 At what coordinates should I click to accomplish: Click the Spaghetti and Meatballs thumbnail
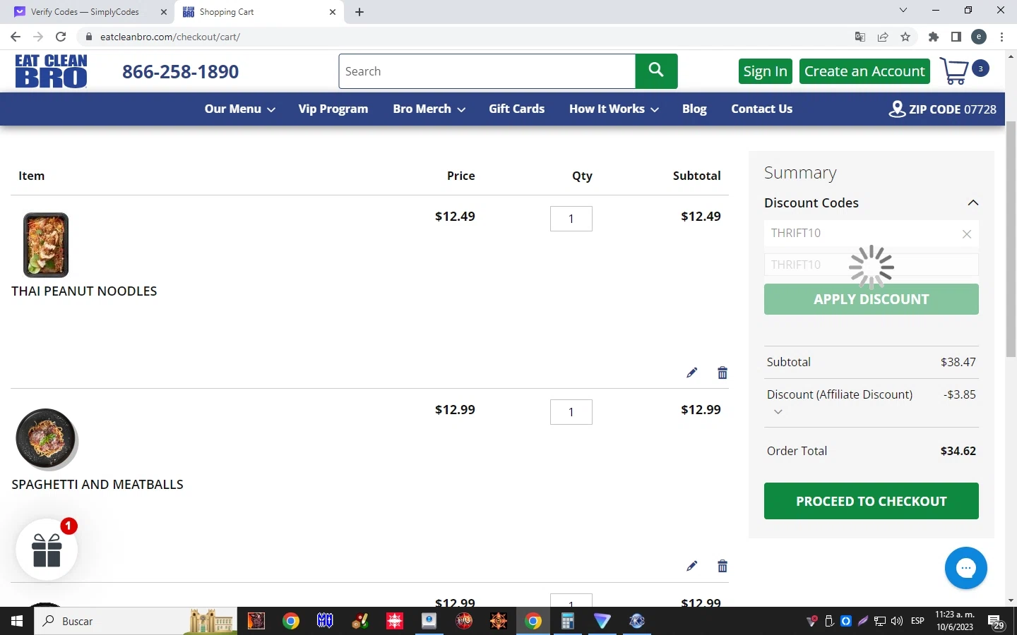[46, 439]
